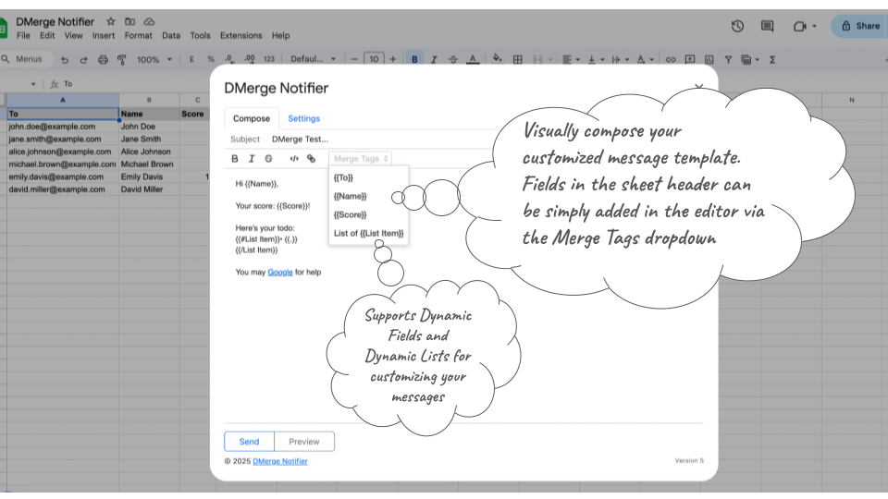Viewport: 888px width, 499px height.
Task: Expand vertical align dropdown
Action: click(x=602, y=59)
